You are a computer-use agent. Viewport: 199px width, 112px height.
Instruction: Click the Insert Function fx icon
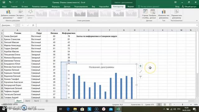(x=33, y=25)
